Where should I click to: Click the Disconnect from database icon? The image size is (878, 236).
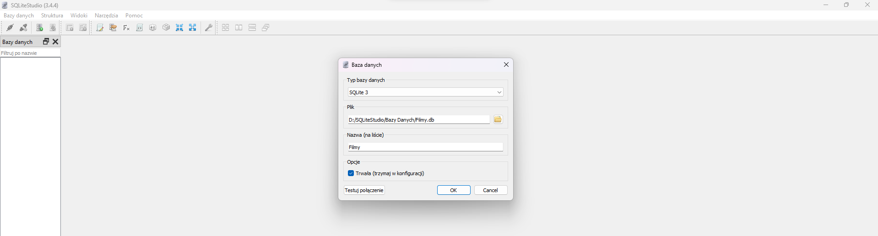(x=23, y=28)
